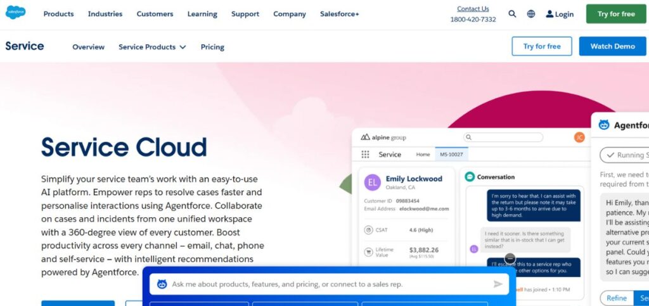Open the Learning menu
This screenshot has height=306, width=649.
coord(202,14)
